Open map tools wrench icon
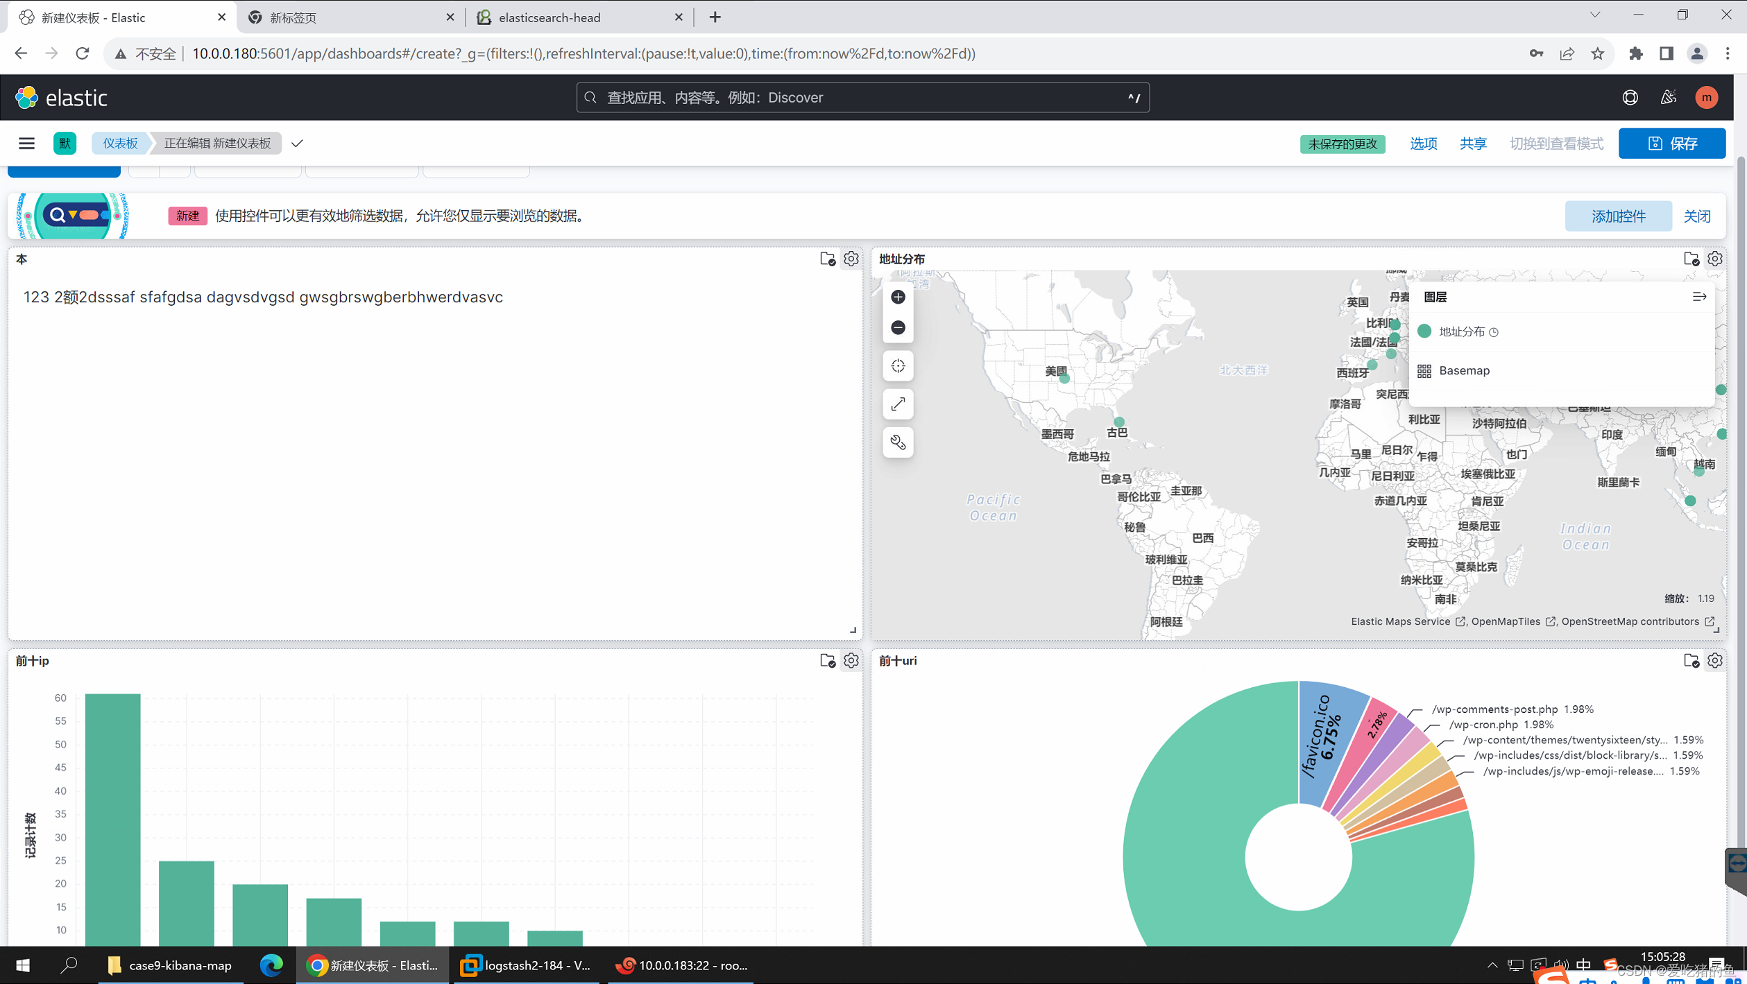This screenshot has height=984, width=1747. click(898, 442)
